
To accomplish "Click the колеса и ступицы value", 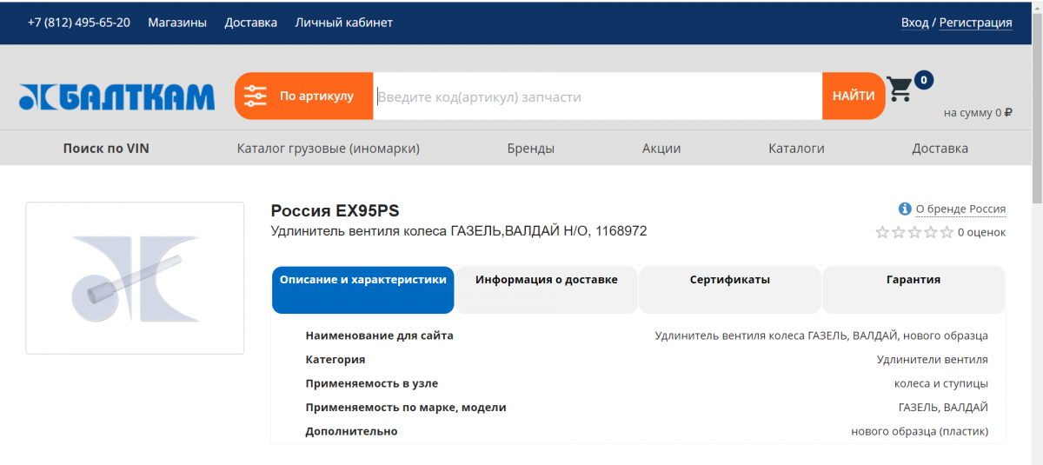I will tap(941, 383).
